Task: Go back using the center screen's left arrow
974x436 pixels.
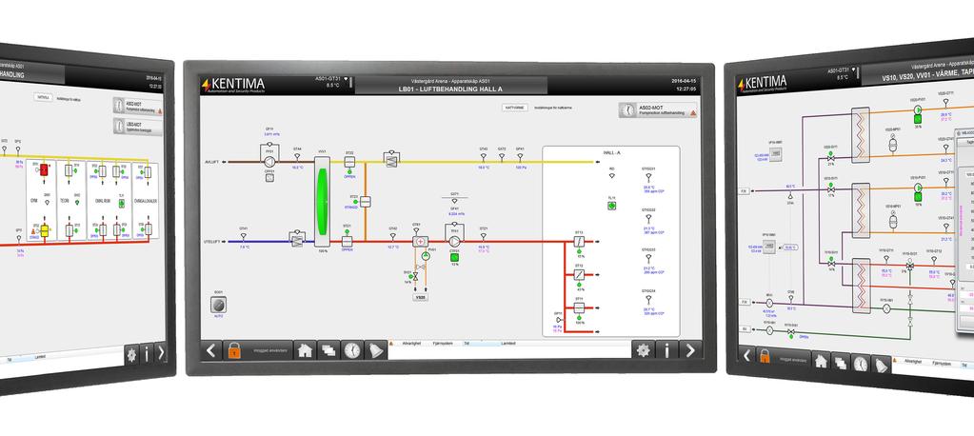Action: click(x=210, y=350)
